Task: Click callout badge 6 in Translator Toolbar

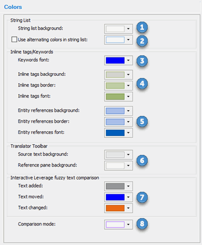Action: 142,160
